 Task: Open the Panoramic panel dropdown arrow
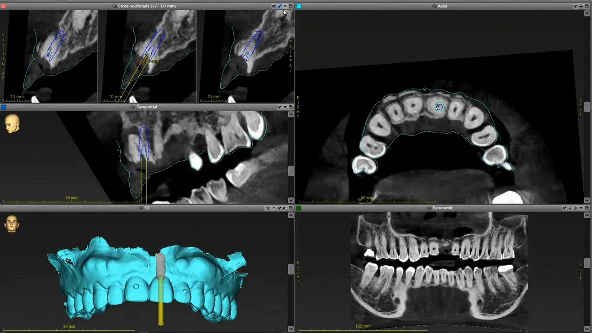click(x=581, y=208)
